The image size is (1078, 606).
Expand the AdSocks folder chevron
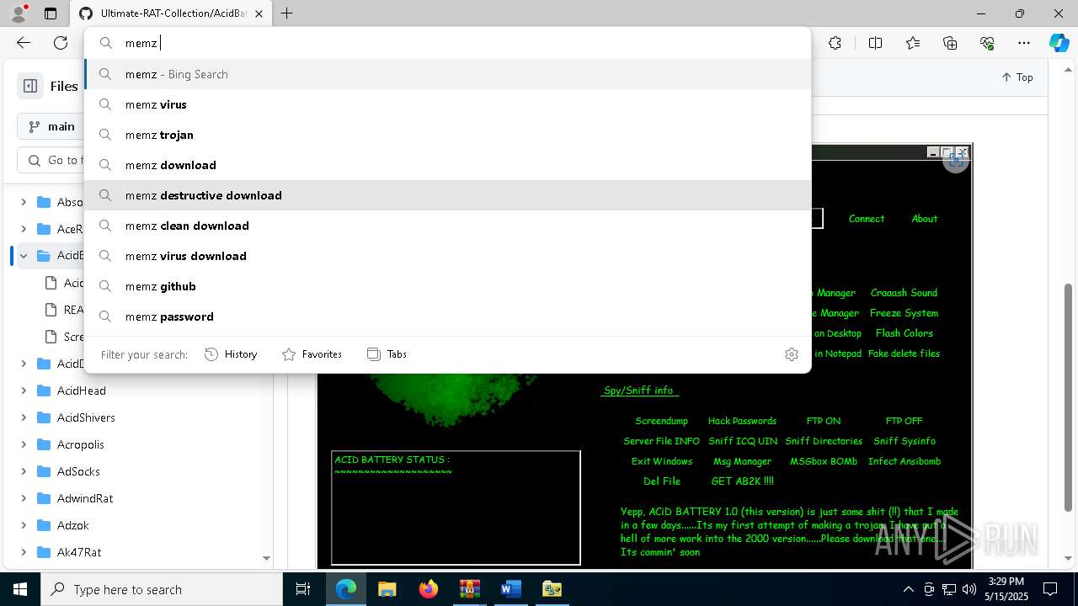point(24,471)
